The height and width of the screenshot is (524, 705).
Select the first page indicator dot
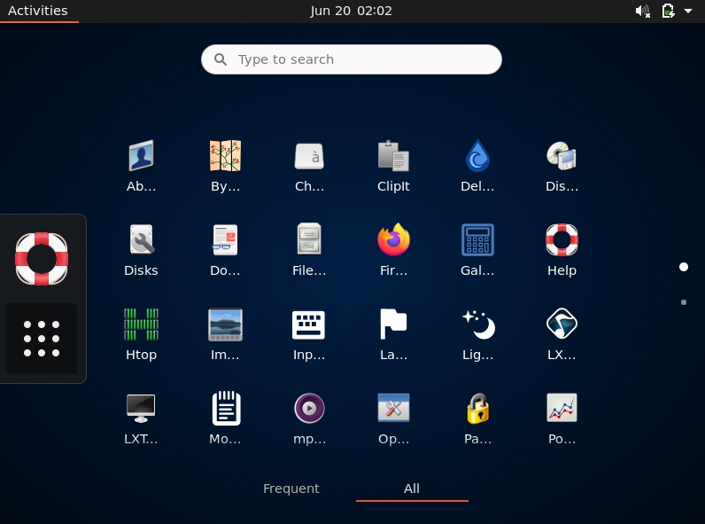point(684,267)
